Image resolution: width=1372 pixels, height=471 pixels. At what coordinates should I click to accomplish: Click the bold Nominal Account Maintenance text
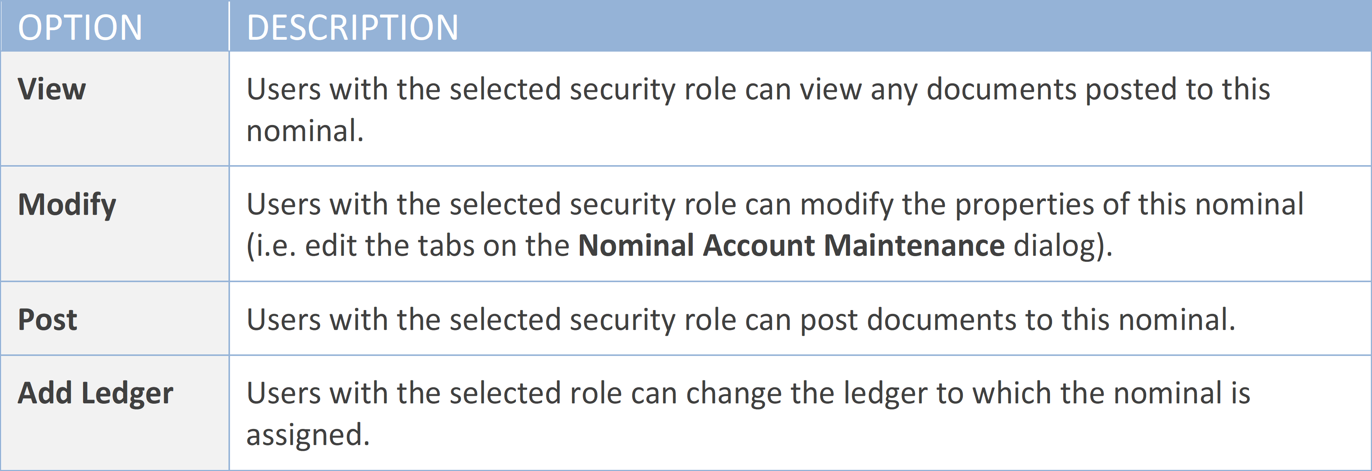click(791, 246)
